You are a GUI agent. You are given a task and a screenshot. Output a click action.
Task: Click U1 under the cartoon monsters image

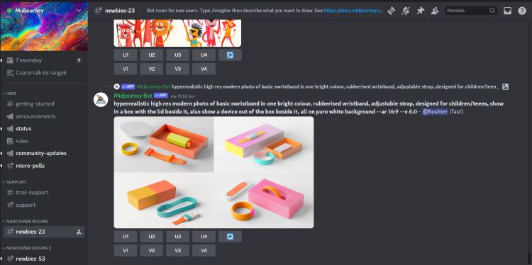125,55
